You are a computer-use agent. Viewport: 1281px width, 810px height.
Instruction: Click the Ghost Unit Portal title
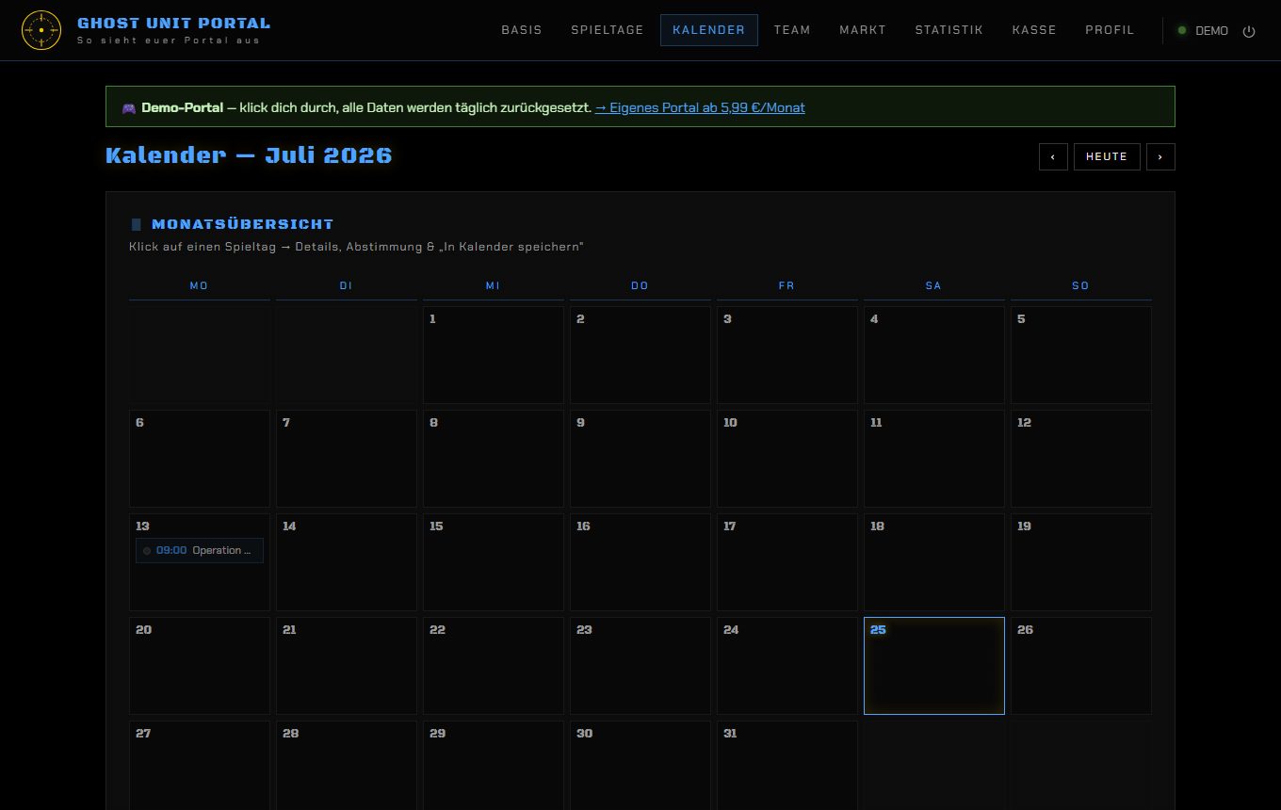point(173,23)
